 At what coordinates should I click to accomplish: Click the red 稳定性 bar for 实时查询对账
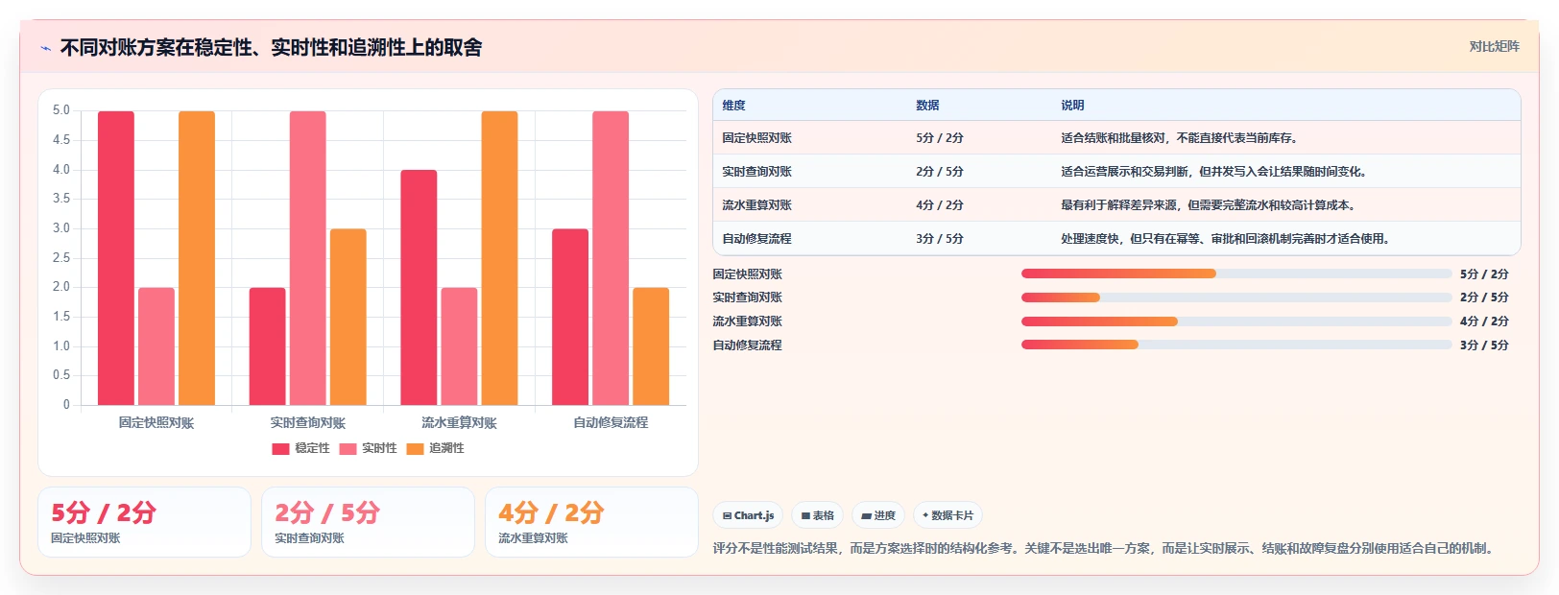[x=268, y=346]
